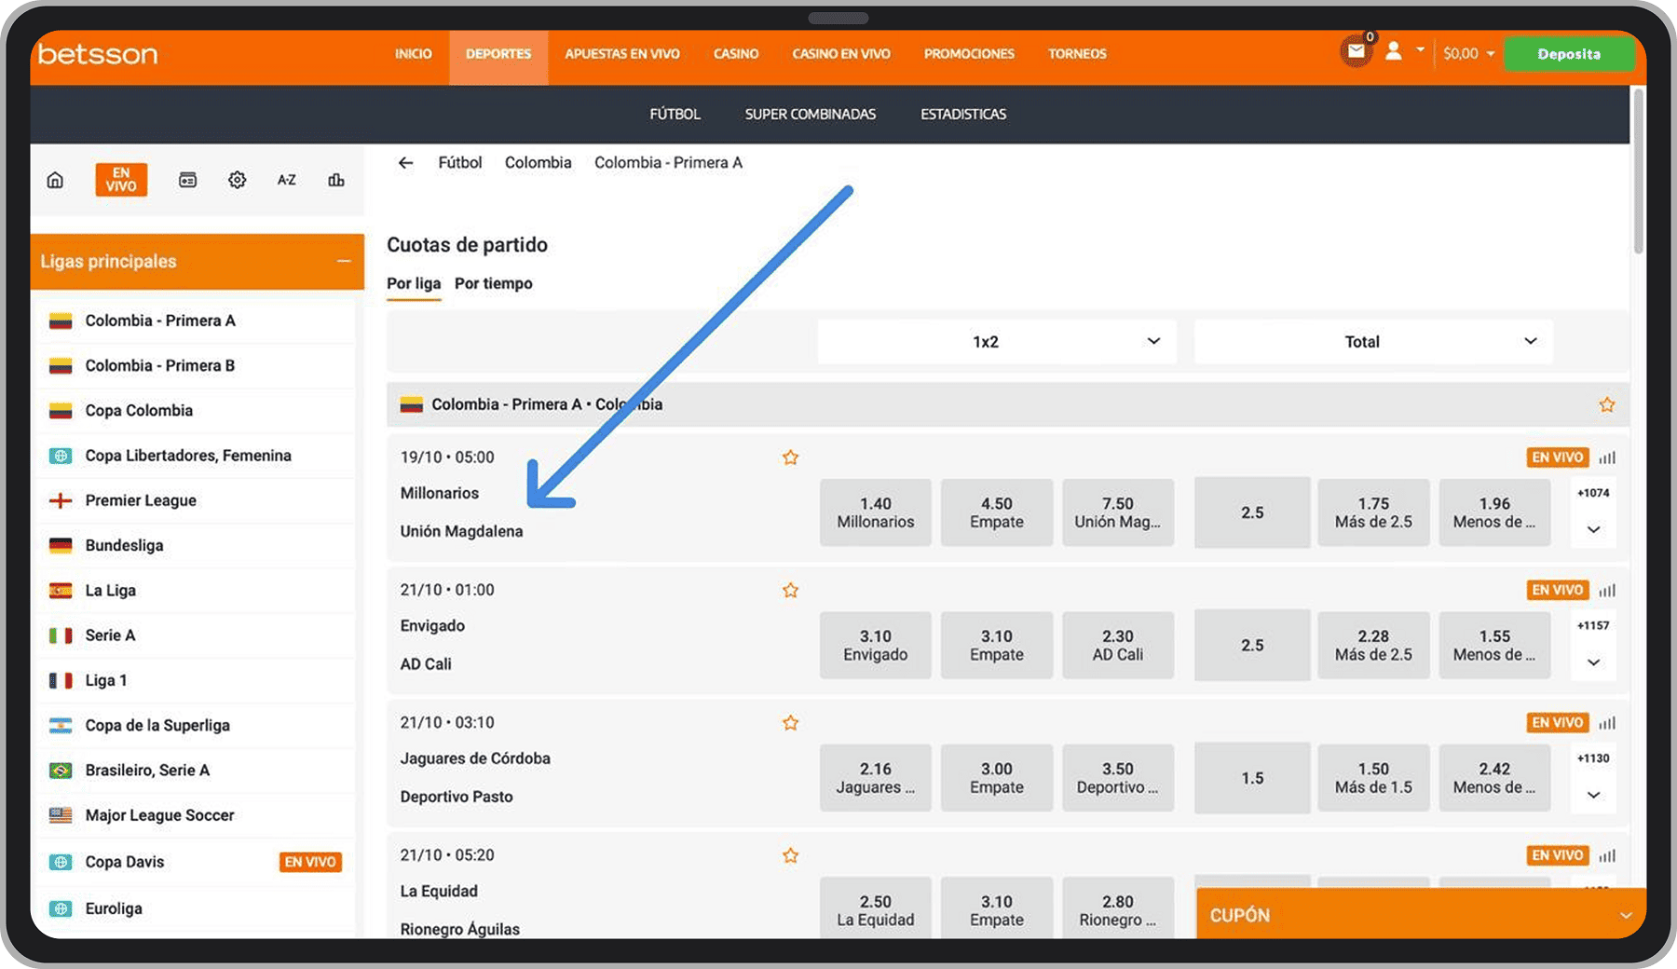The width and height of the screenshot is (1677, 969).
Task: Bet on Jaguares at 2.16
Action: (876, 777)
